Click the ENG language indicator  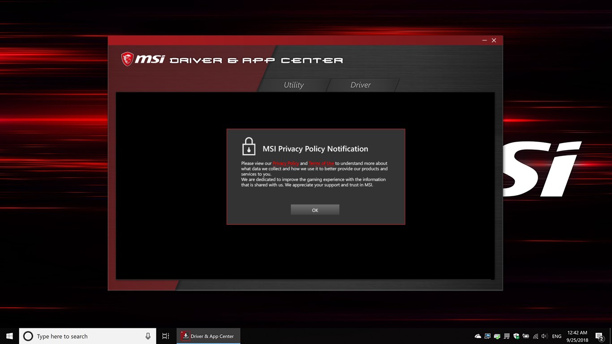pos(556,336)
